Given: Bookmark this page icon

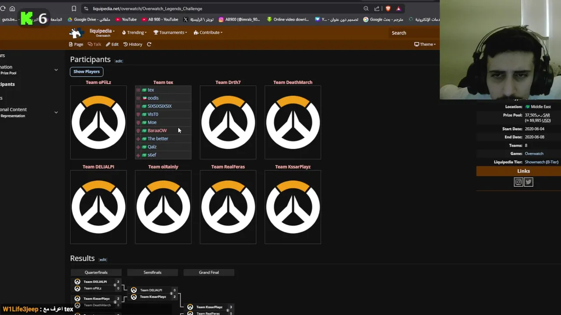Looking at the screenshot, I should point(74,8).
